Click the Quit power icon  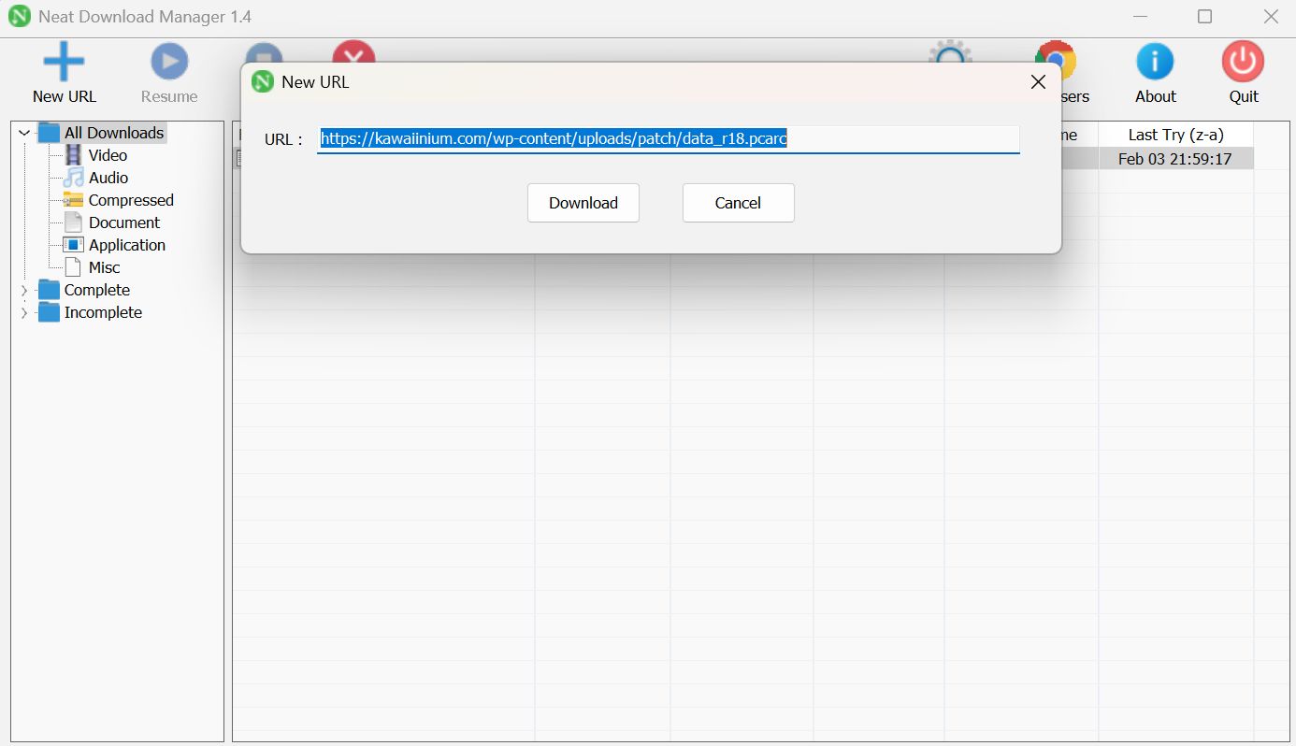coord(1243,62)
